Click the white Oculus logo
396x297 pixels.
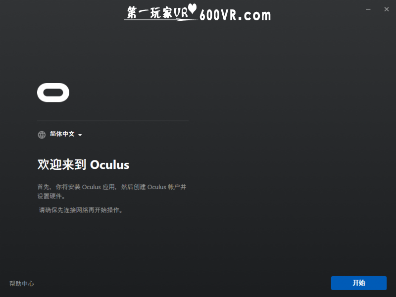click(x=53, y=93)
